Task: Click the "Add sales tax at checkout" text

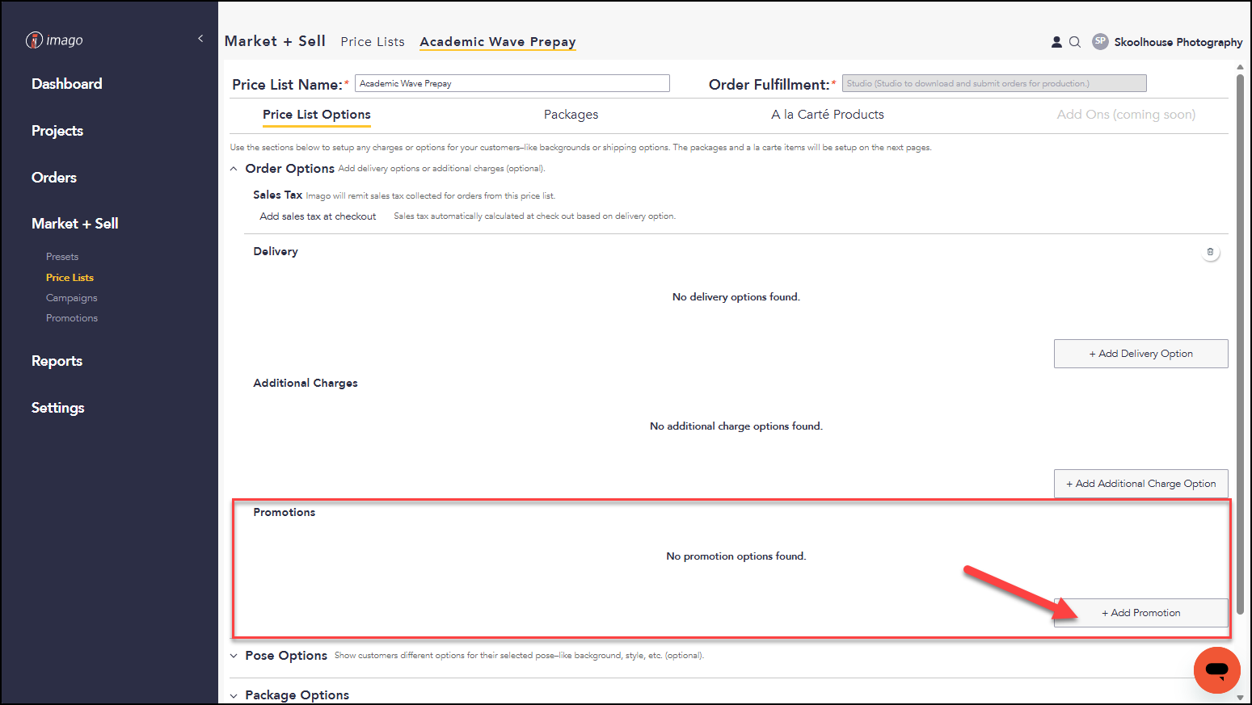Action: [318, 216]
